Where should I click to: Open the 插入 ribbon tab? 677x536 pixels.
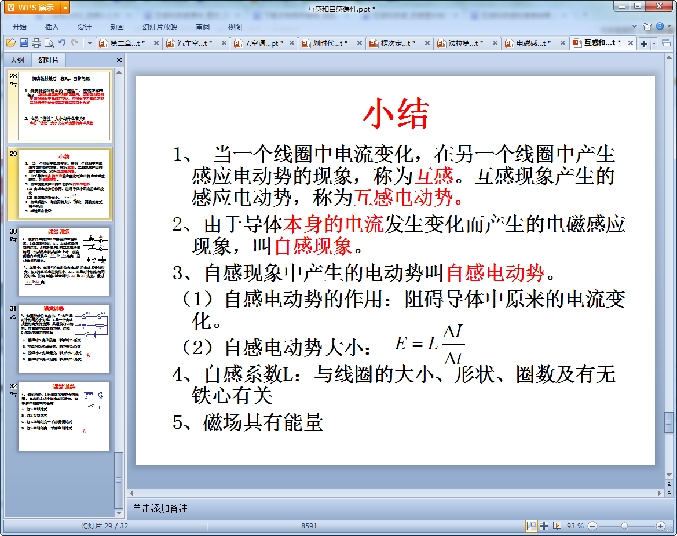[52, 27]
